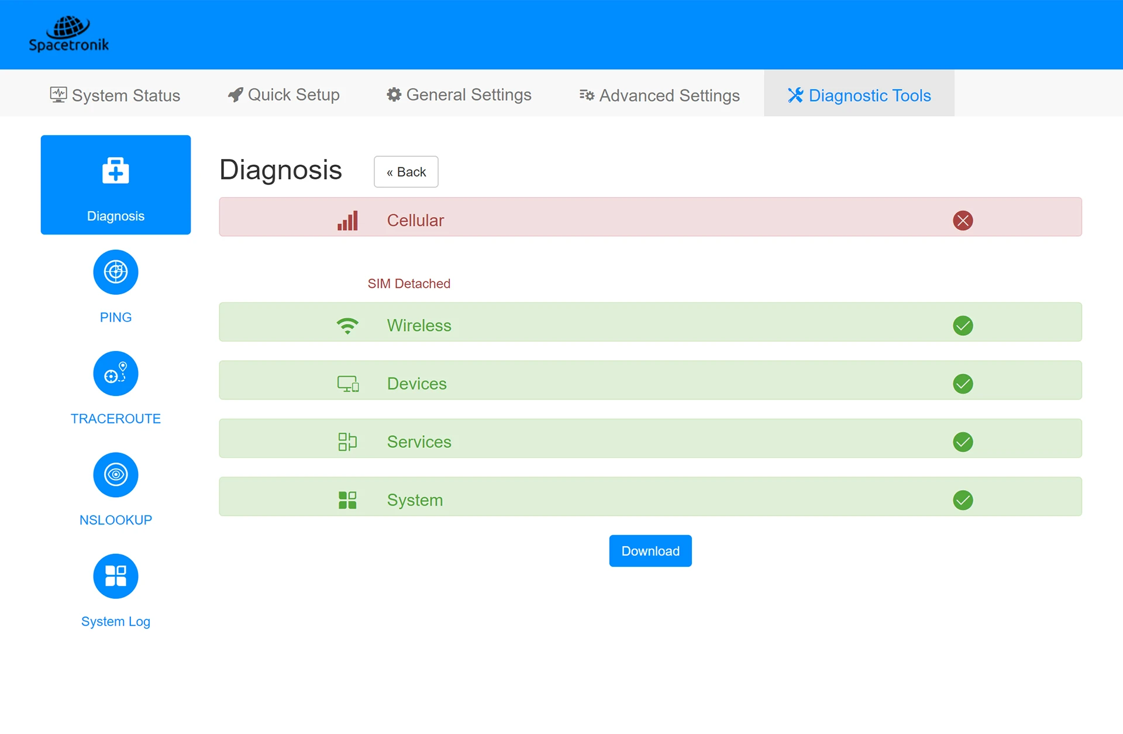Click the TRACEROUTE label link

coord(116,419)
